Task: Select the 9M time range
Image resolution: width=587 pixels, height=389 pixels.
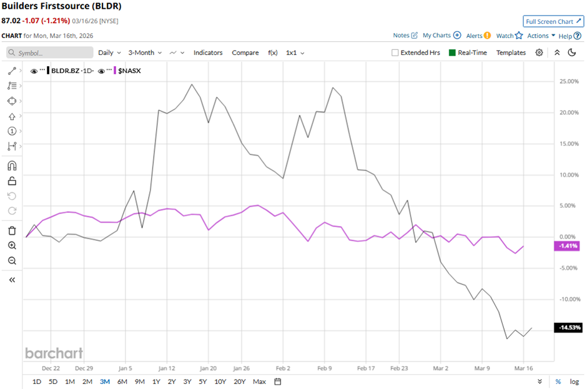Action: 140,382
